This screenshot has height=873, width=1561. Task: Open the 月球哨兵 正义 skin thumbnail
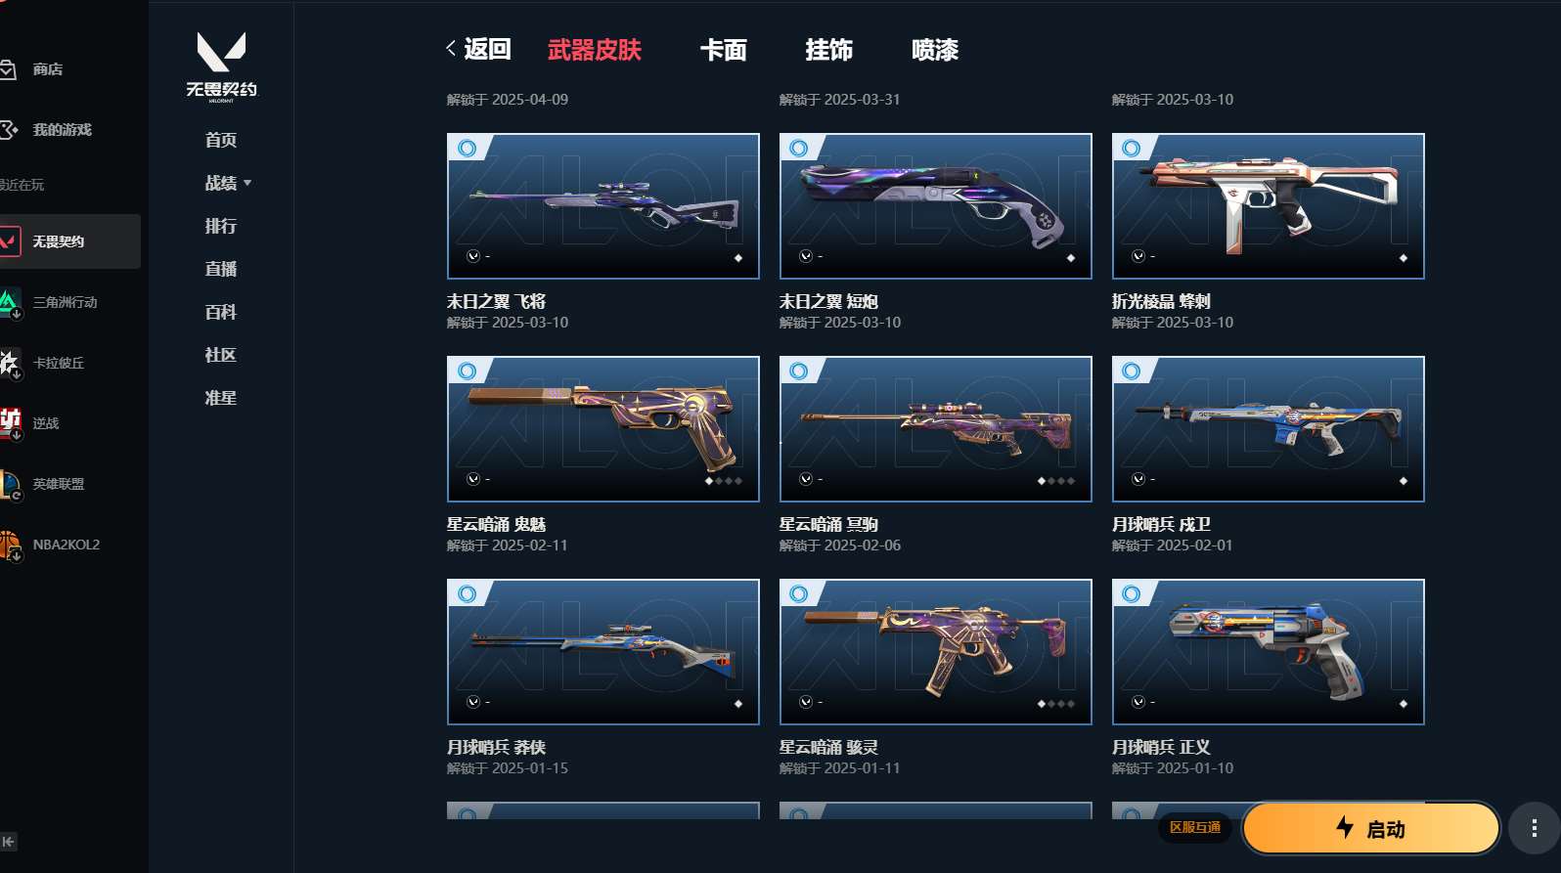[x=1268, y=652]
